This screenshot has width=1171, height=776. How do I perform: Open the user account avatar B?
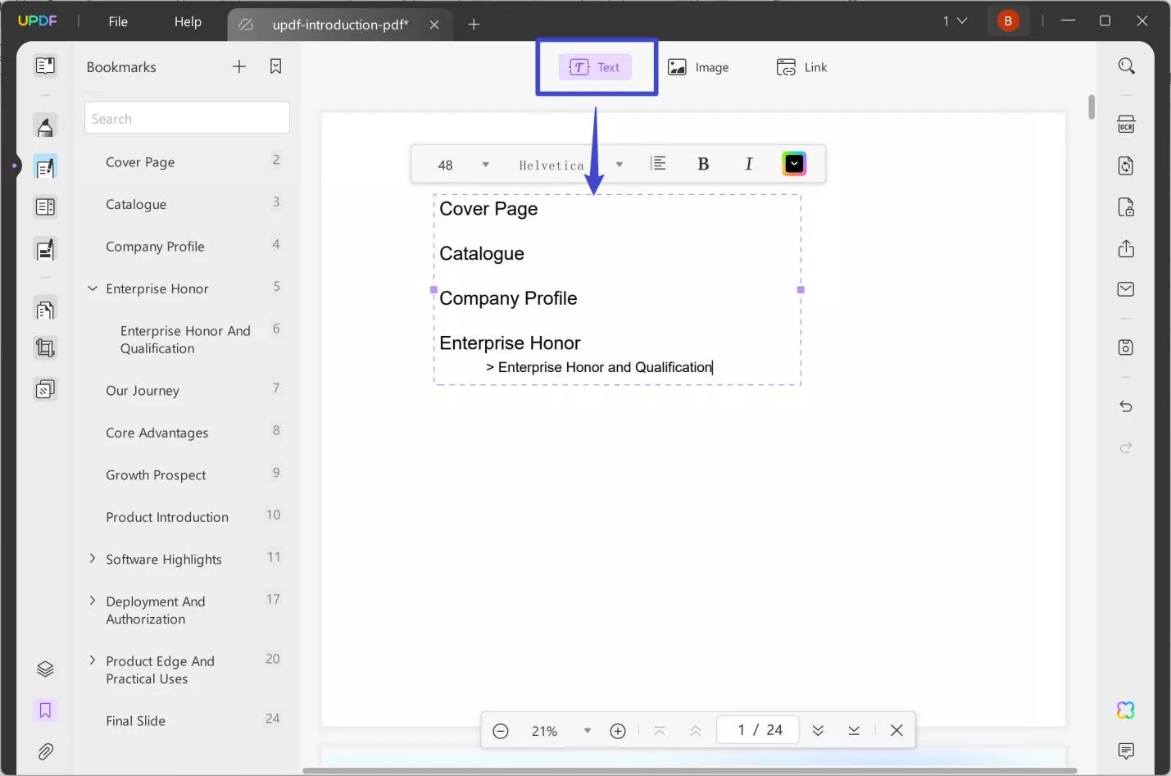pyautogui.click(x=1008, y=21)
